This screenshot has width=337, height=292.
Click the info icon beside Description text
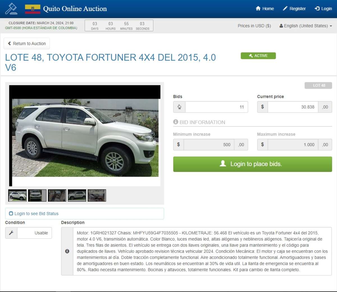[x=67, y=251]
